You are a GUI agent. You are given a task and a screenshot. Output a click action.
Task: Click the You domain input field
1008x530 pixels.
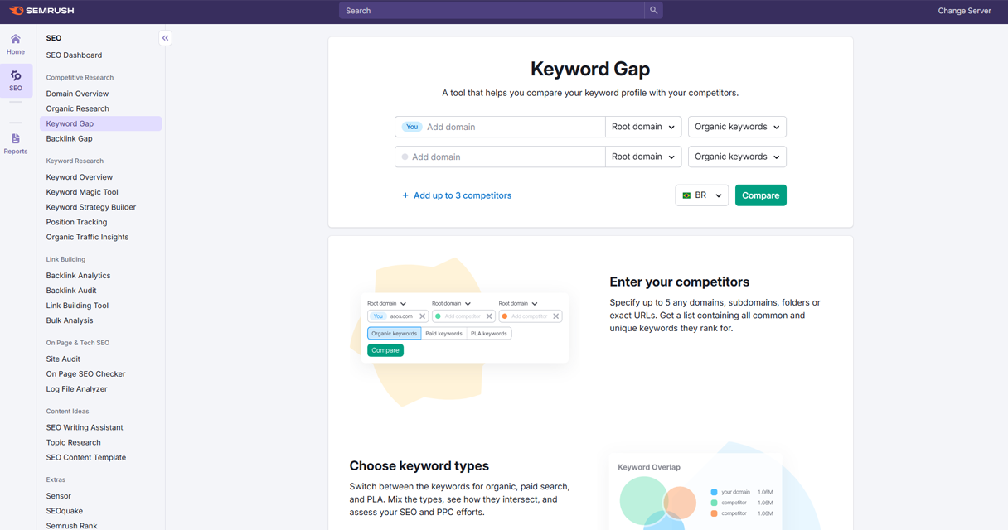pos(512,127)
